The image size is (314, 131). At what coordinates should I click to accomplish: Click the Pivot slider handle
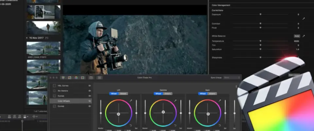pyautogui.click(x=260, y=28)
